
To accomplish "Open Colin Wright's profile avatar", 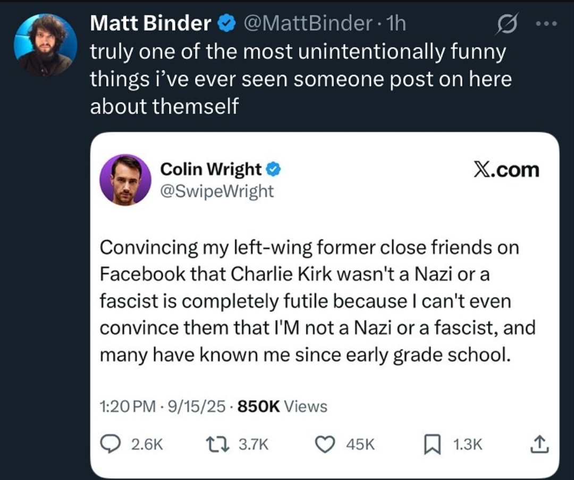I will coord(125,179).
